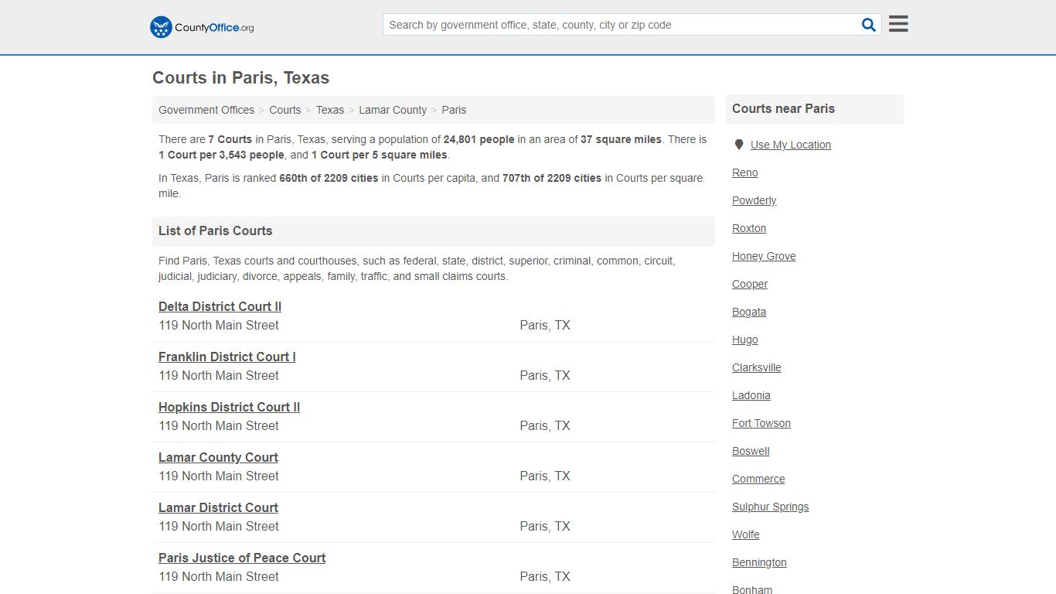1056x594 pixels.
Task: View courts near Bennington
Action: pyautogui.click(x=759, y=562)
